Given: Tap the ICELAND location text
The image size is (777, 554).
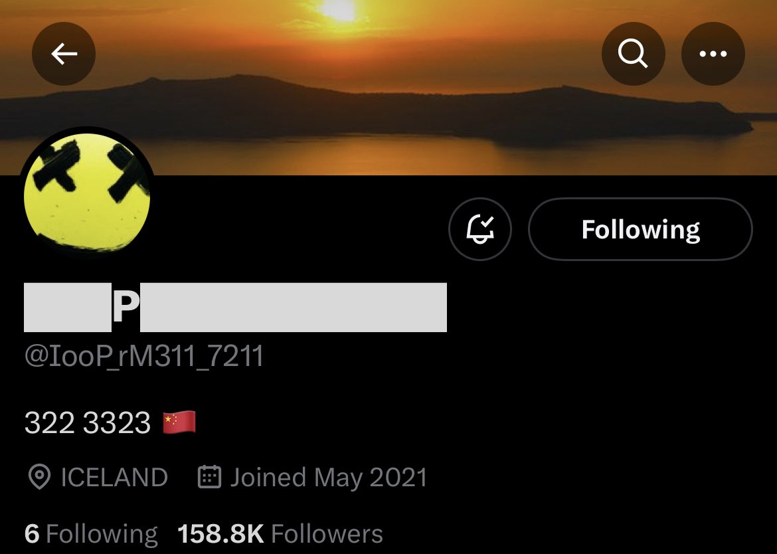Looking at the screenshot, I should click(114, 478).
